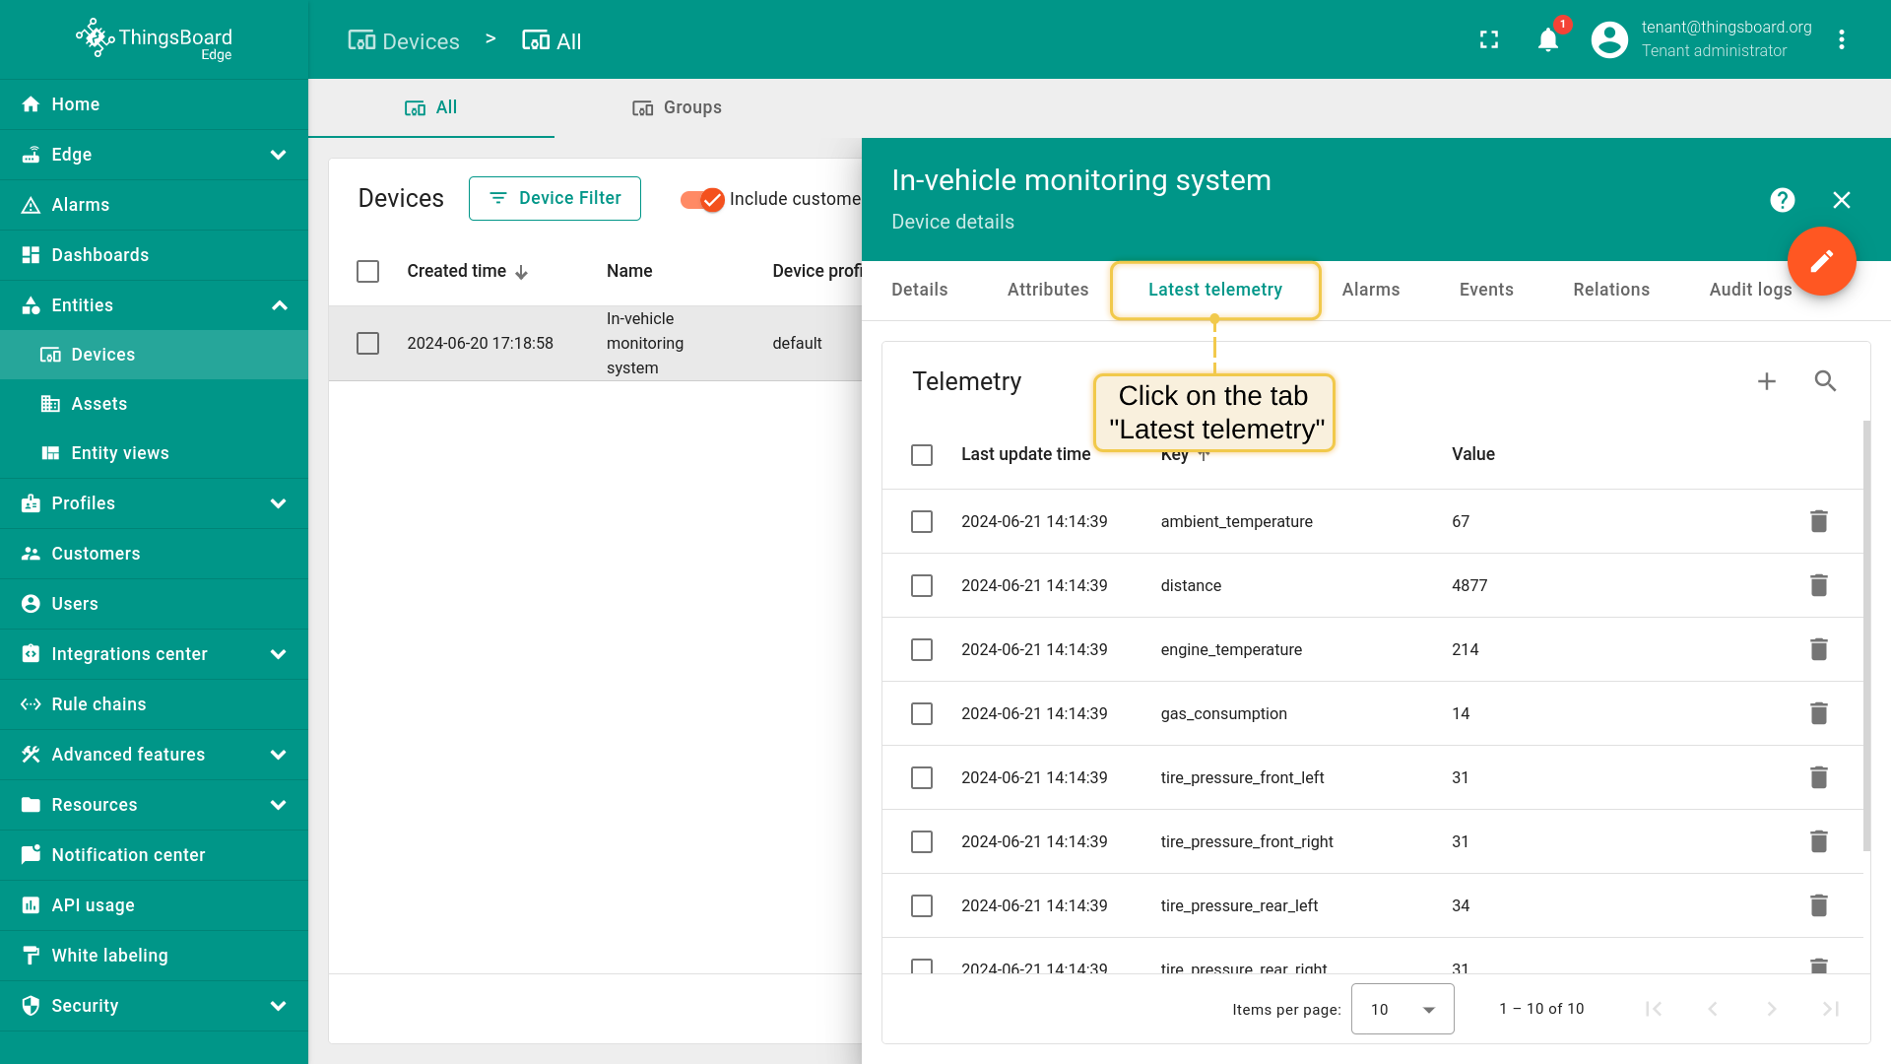Open Entity views under Entities
This screenshot has width=1891, height=1064.
tap(154, 453)
